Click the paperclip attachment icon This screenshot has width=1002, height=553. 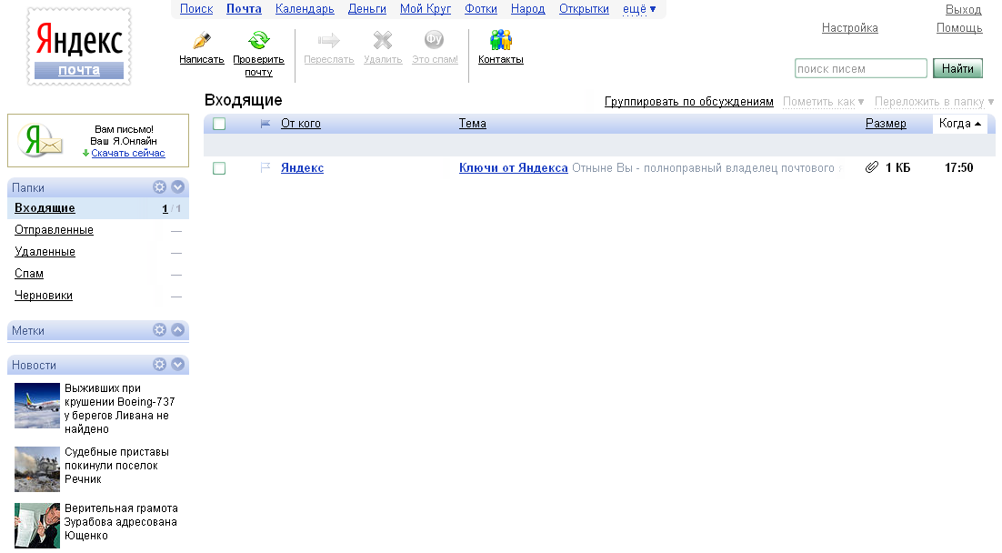tap(872, 167)
